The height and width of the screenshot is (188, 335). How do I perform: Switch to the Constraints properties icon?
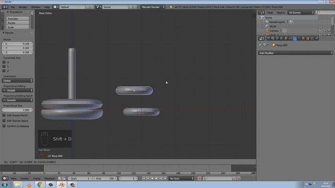pos(291,38)
